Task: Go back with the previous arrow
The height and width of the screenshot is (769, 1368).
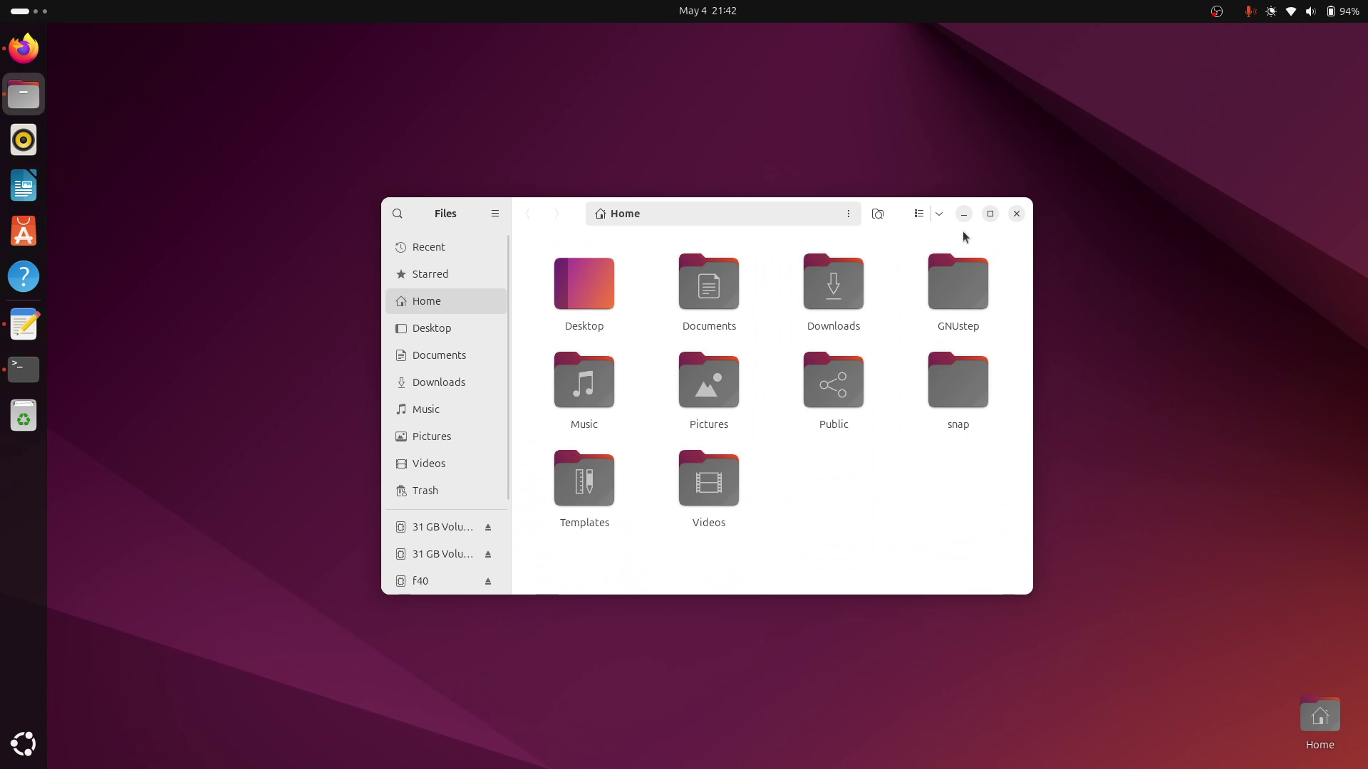Action: point(528,214)
